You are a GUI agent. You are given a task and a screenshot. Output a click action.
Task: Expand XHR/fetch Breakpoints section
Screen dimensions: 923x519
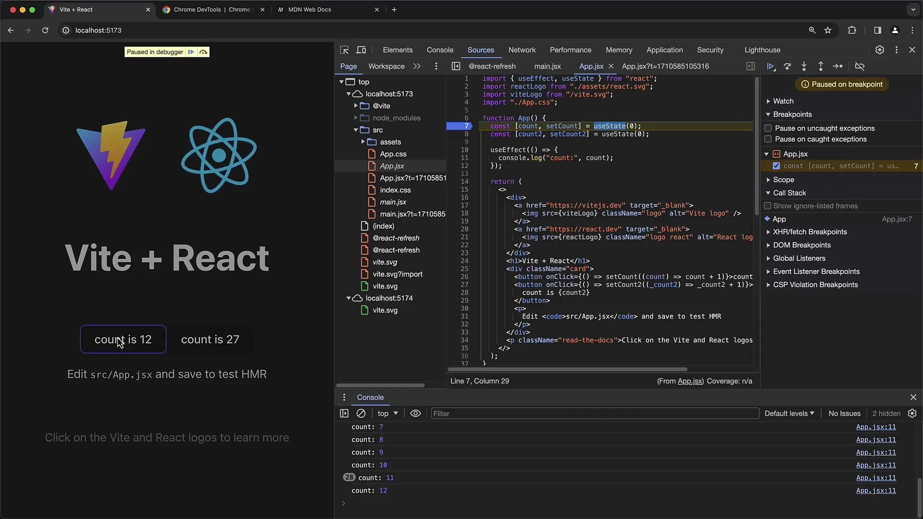click(x=810, y=232)
